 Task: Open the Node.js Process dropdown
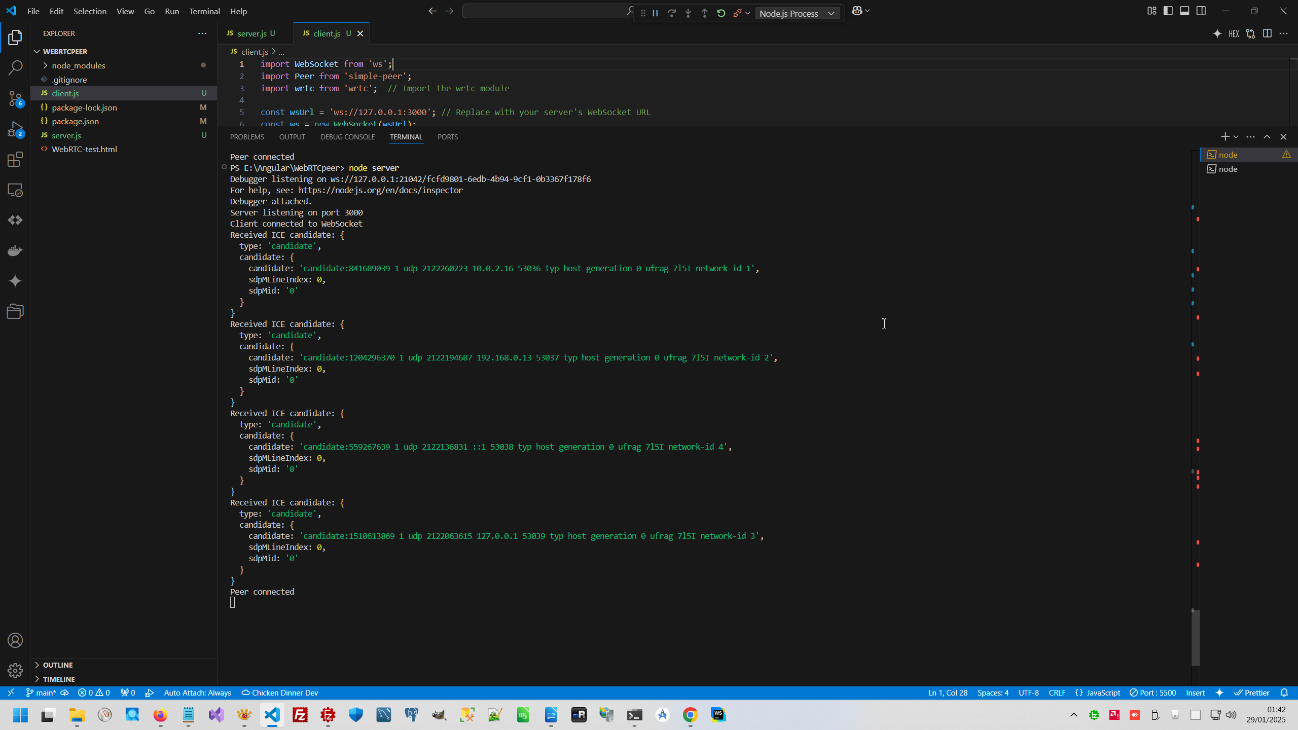pos(797,13)
